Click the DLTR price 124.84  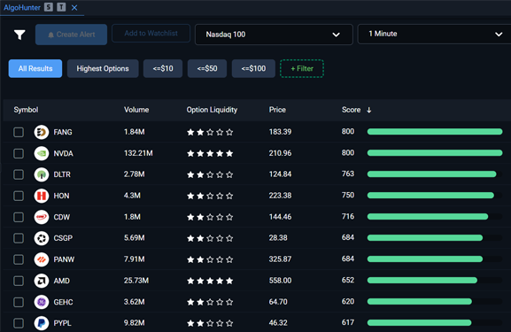point(280,174)
